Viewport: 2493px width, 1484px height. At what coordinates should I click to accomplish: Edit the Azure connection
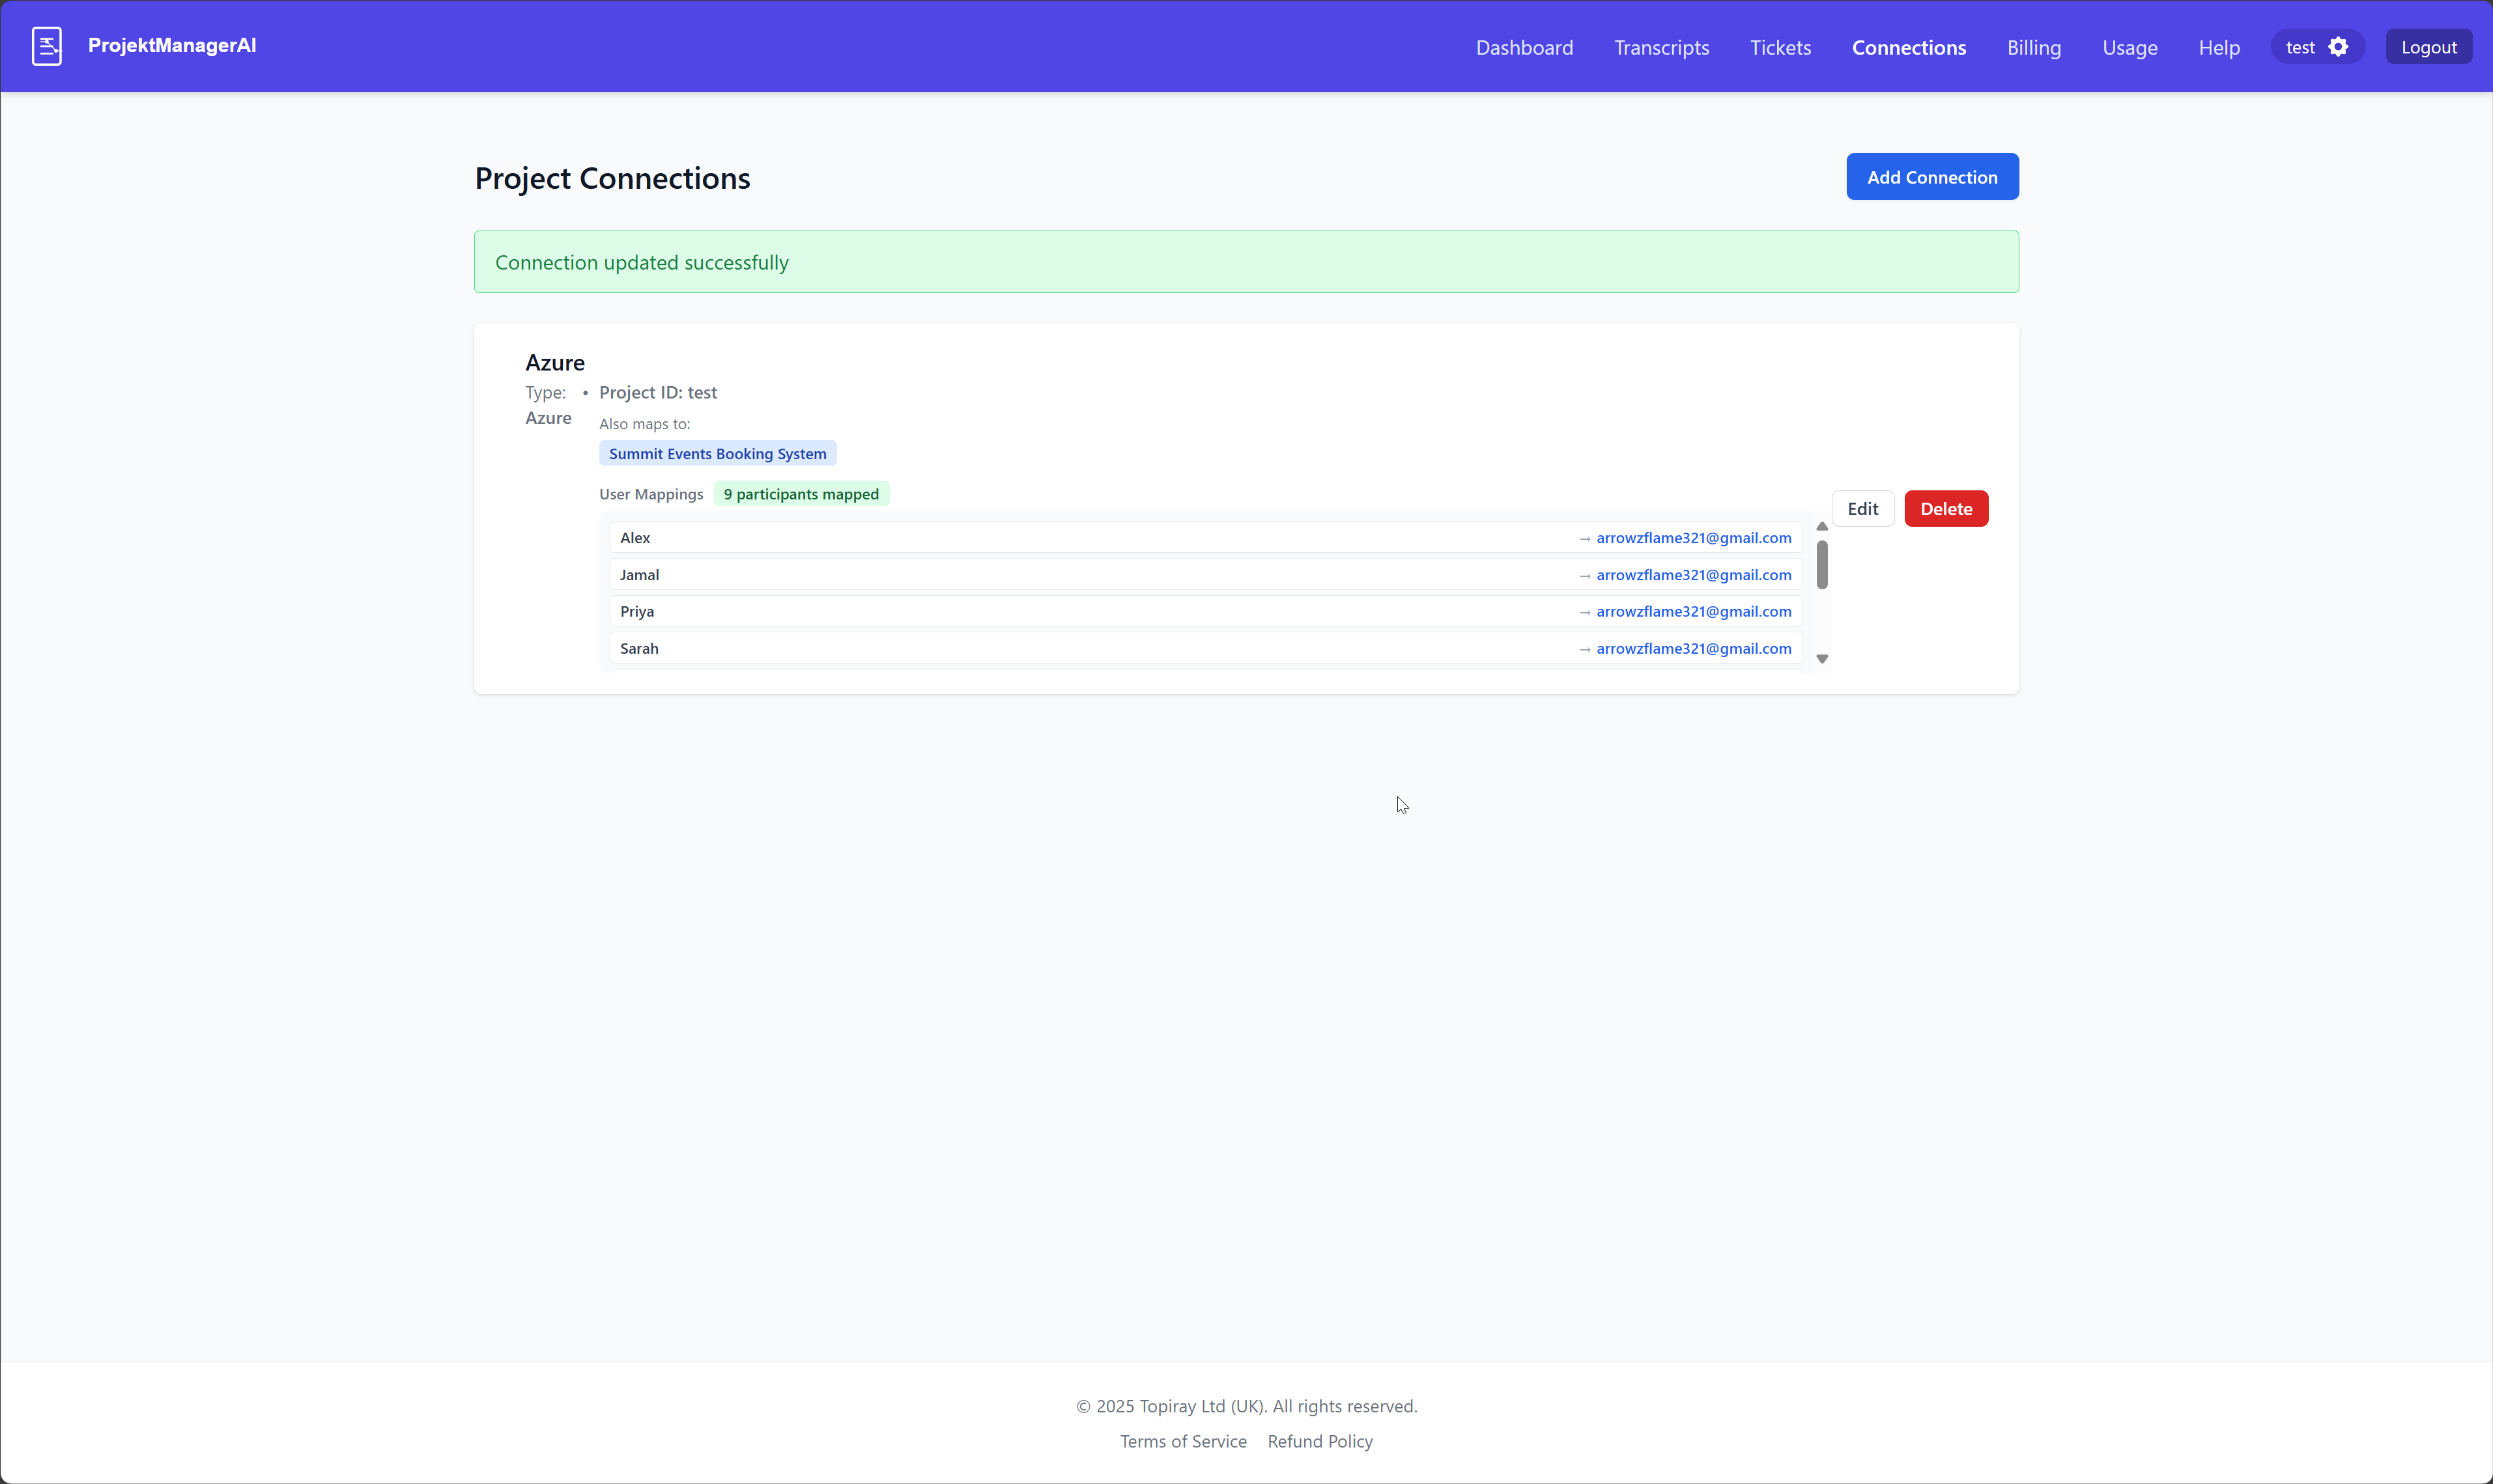tap(1862, 509)
